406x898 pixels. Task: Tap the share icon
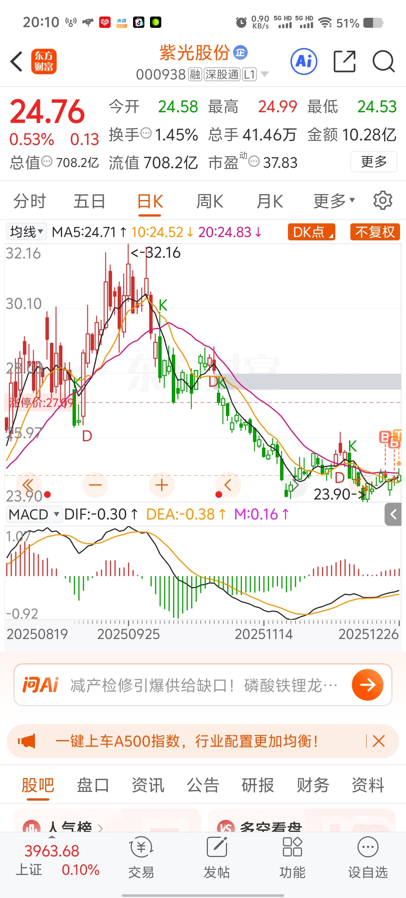click(x=344, y=61)
